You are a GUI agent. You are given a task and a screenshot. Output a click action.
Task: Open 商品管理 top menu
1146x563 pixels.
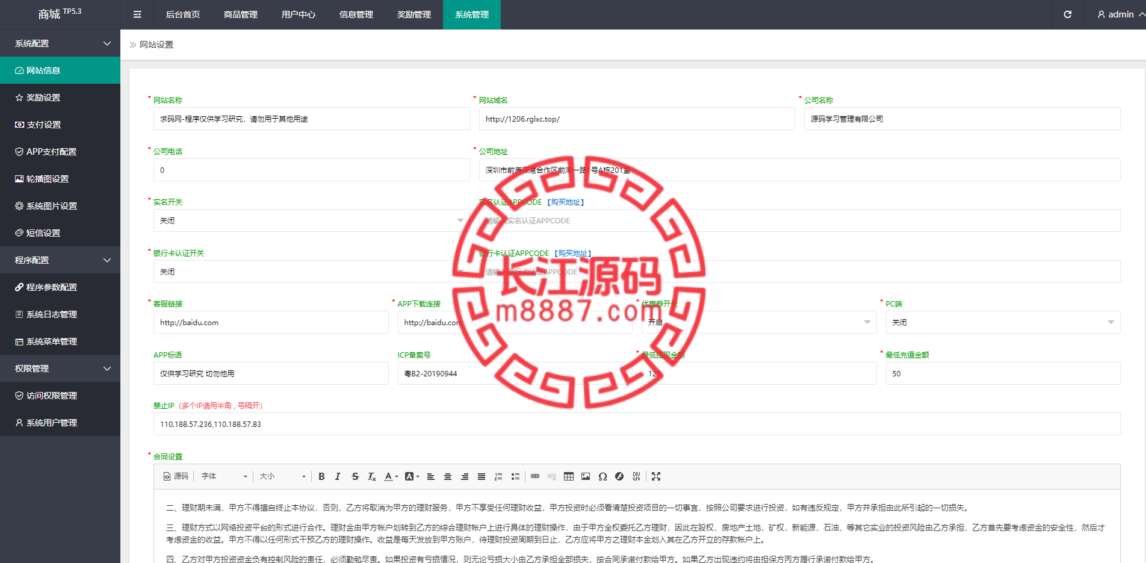pyautogui.click(x=241, y=14)
